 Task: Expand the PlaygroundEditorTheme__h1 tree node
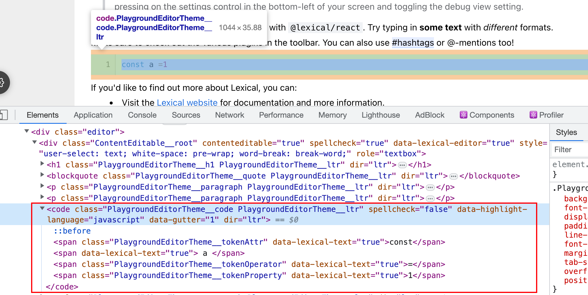click(42, 164)
